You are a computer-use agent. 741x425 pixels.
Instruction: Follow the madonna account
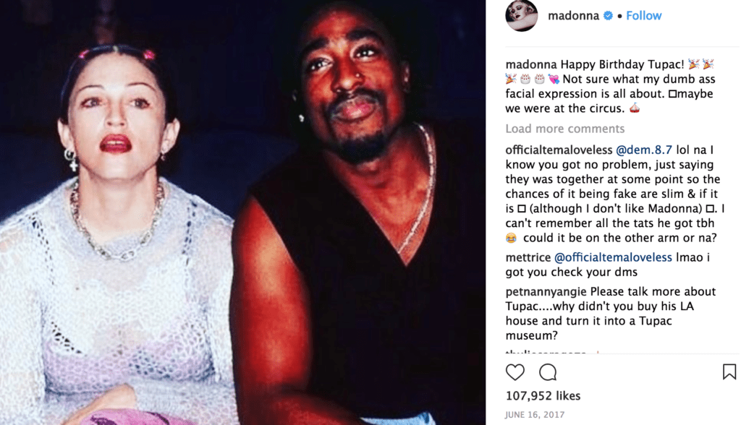click(x=643, y=16)
